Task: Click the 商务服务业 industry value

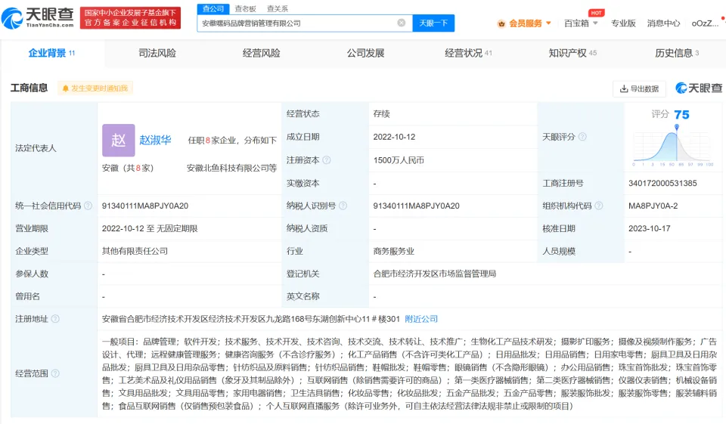Action: (393, 251)
